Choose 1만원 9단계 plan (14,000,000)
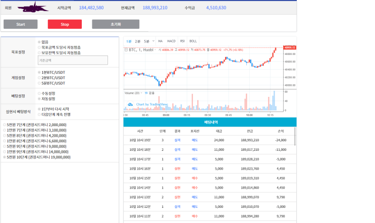This screenshot has width=375, height=223. point(5,152)
